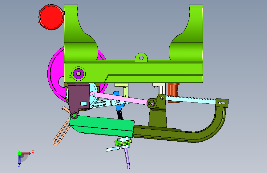
Task: Select the red knurled knob
Action: [51, 17]
